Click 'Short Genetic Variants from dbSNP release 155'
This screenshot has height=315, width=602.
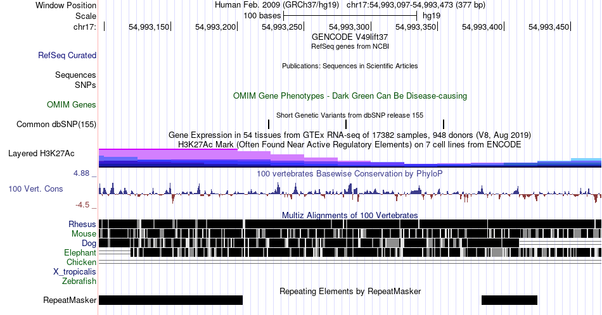coord(350,115)
